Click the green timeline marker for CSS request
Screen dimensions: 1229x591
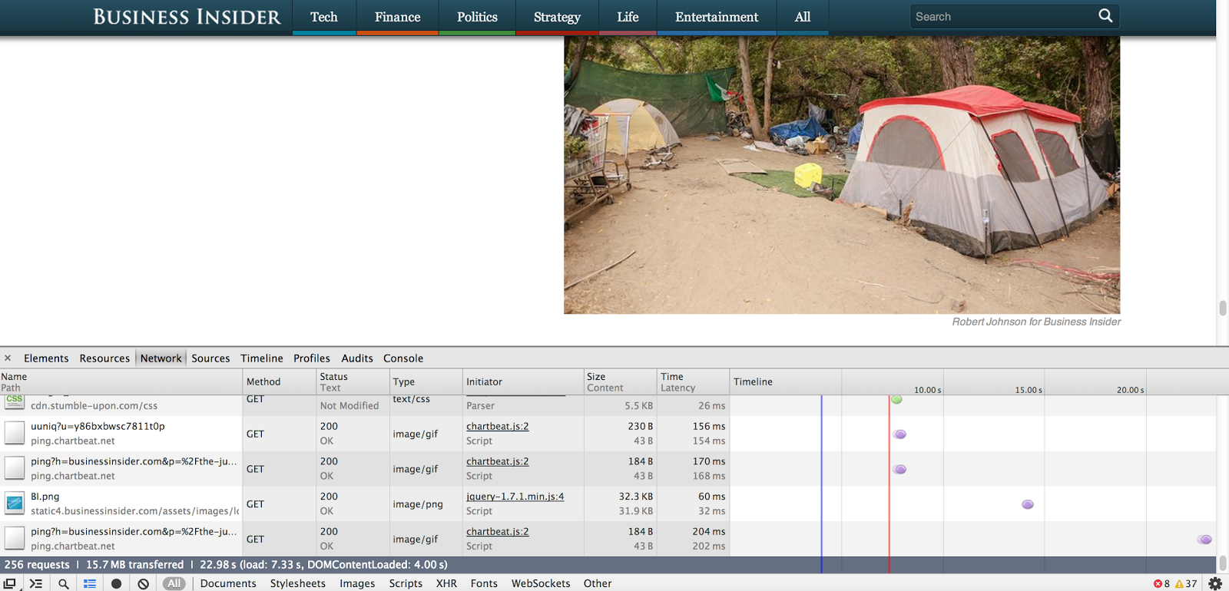point(896,399)
